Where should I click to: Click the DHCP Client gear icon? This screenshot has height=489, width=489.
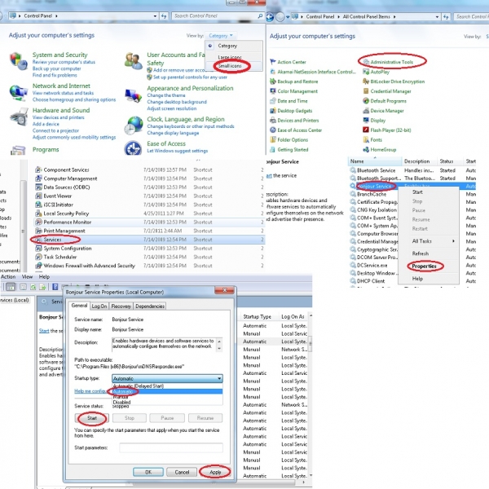[353, 280]
